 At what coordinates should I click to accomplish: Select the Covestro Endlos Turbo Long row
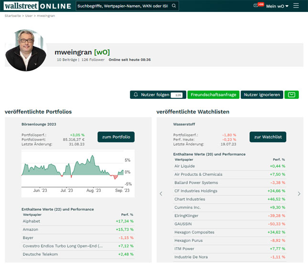(78, 246)
